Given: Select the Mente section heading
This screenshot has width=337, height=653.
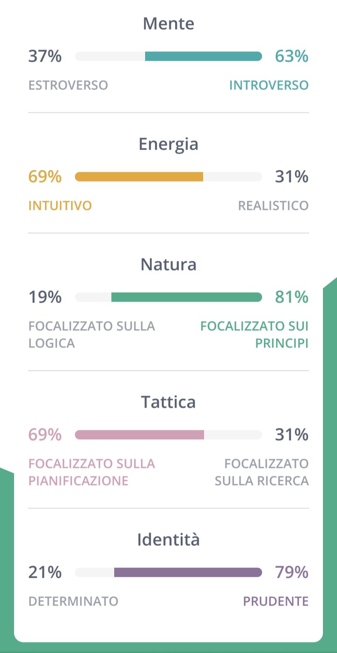Looking at the screenshot, I should coord(168,23).
